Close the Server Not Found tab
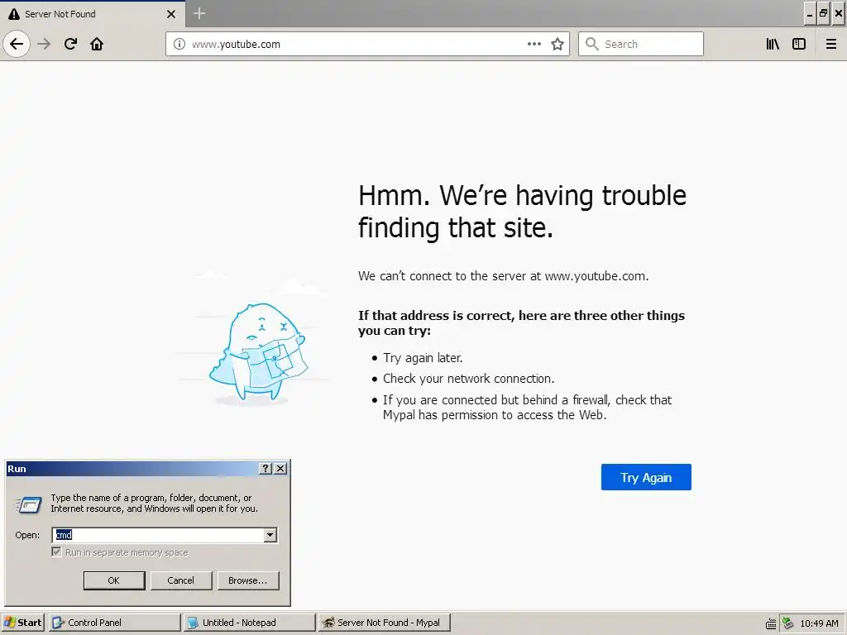The height and width of the screenshot is (635, 847). click(171, 14)
